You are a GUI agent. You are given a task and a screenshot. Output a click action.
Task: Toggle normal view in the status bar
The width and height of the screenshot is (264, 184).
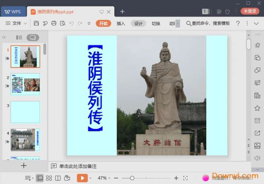coord(40,178)
